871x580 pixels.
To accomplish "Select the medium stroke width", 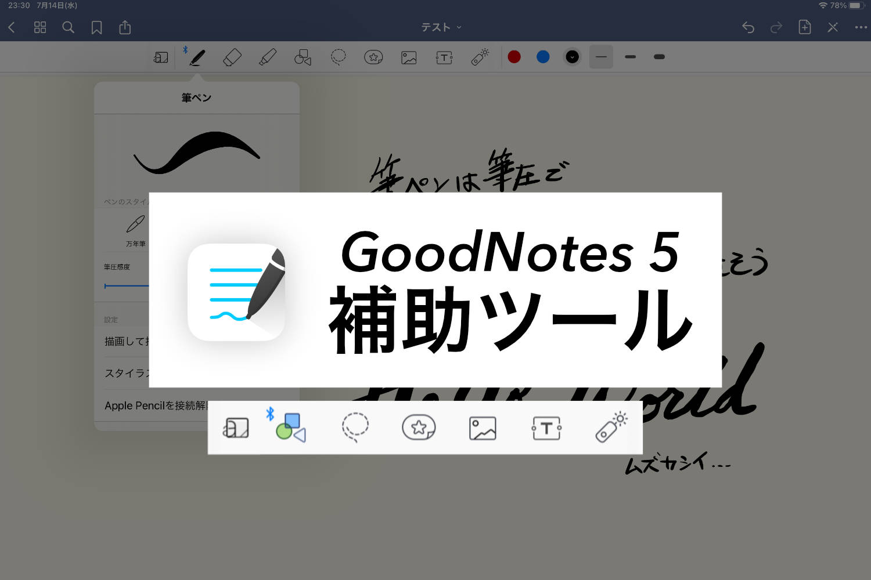I will pyautogui.click(x=630, y=57).
